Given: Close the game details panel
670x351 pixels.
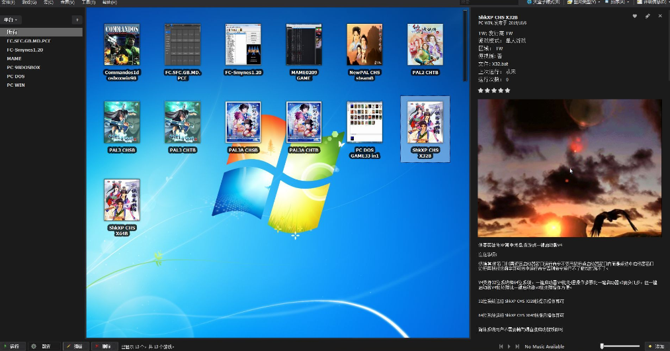Looking at the screenshot, I should pos(660,17).
